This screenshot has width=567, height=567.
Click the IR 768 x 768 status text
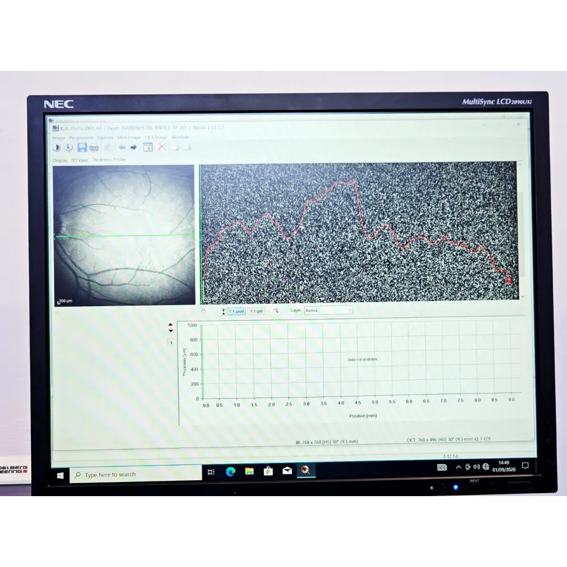coord(327,442)
